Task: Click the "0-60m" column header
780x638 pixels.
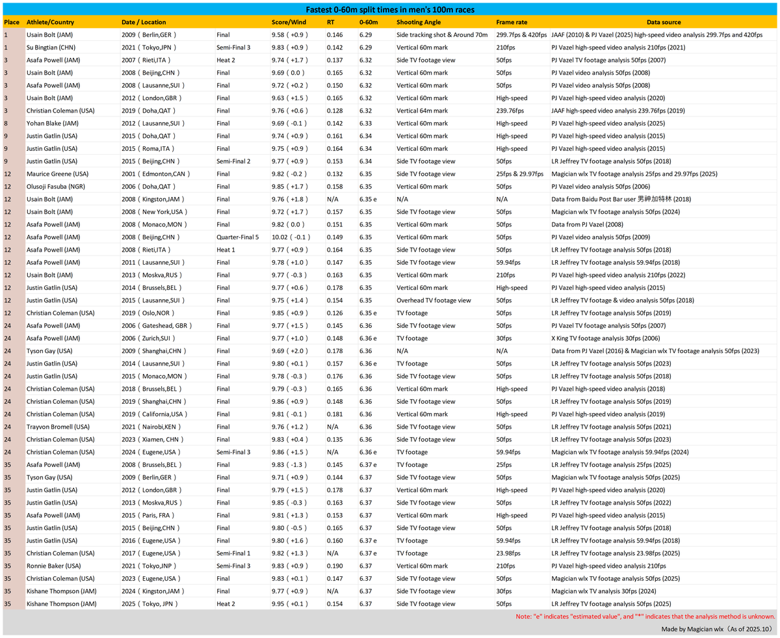Action: tap(369, 22)
